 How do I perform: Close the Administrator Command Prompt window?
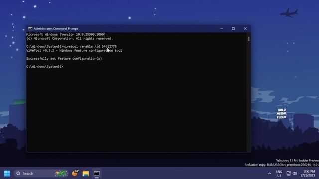pyautogui.click(x=245, y=29)
